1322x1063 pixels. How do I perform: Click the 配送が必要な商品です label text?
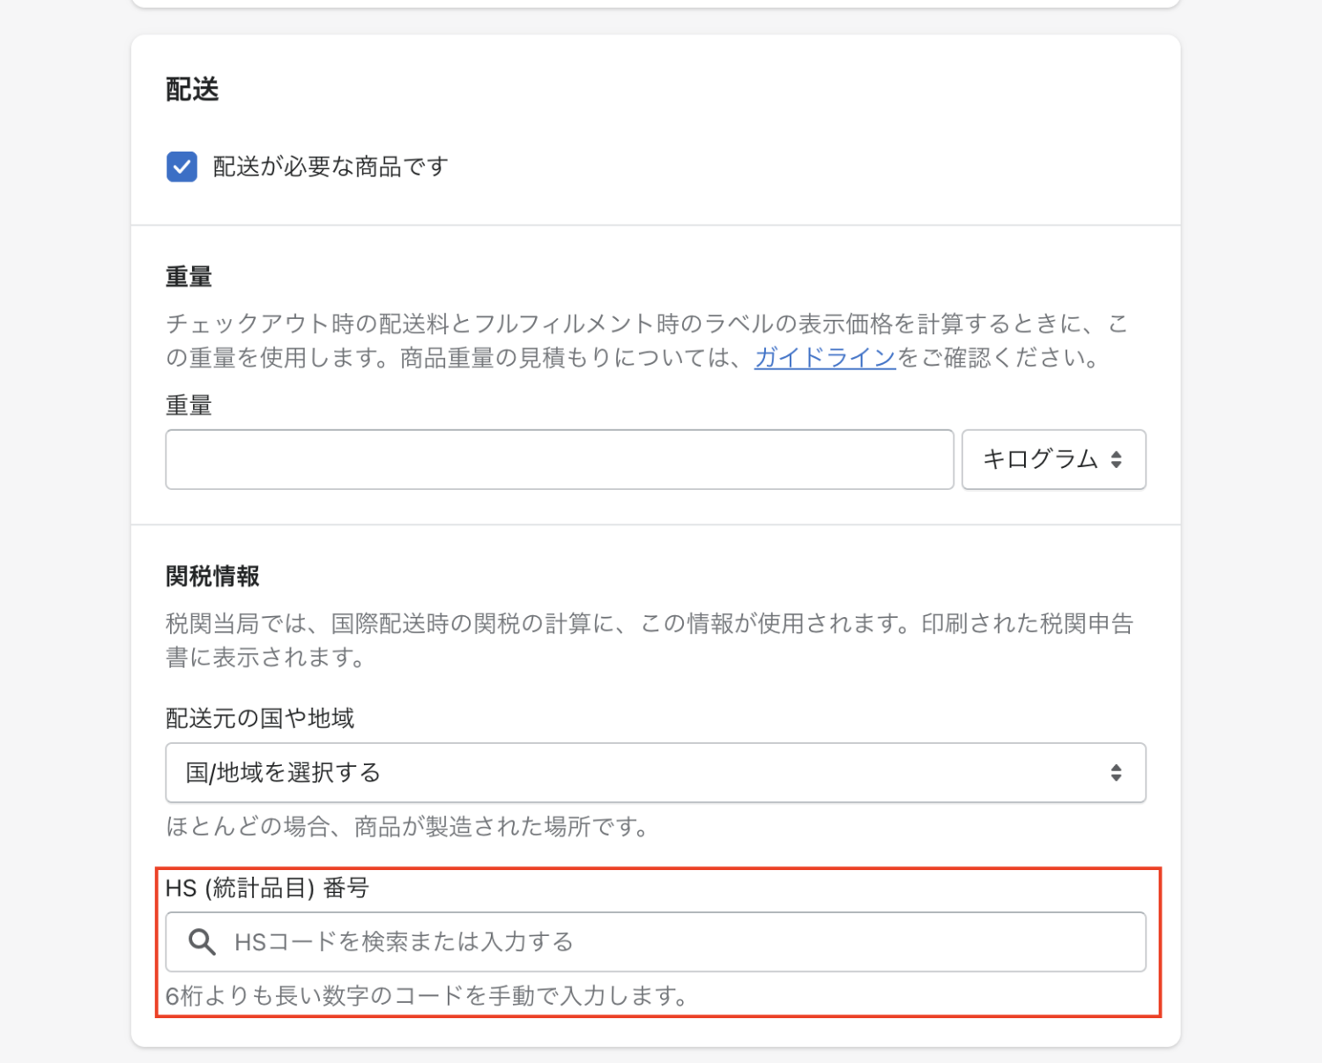pyautogui.click(x=330, y=167)
